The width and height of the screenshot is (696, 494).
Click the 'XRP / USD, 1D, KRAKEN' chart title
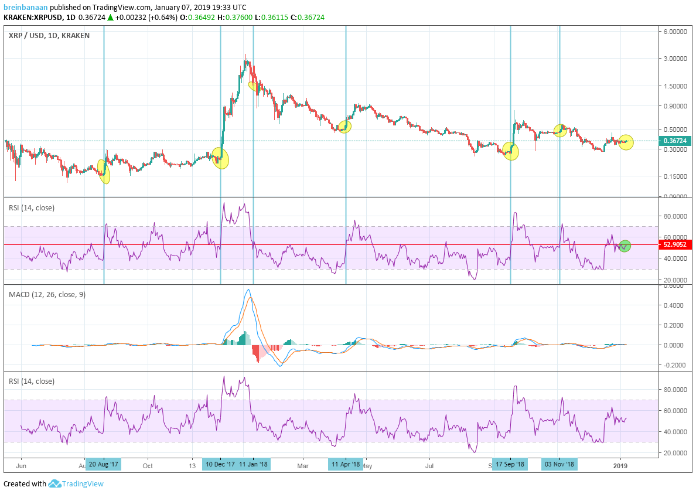tap(49, 36)
